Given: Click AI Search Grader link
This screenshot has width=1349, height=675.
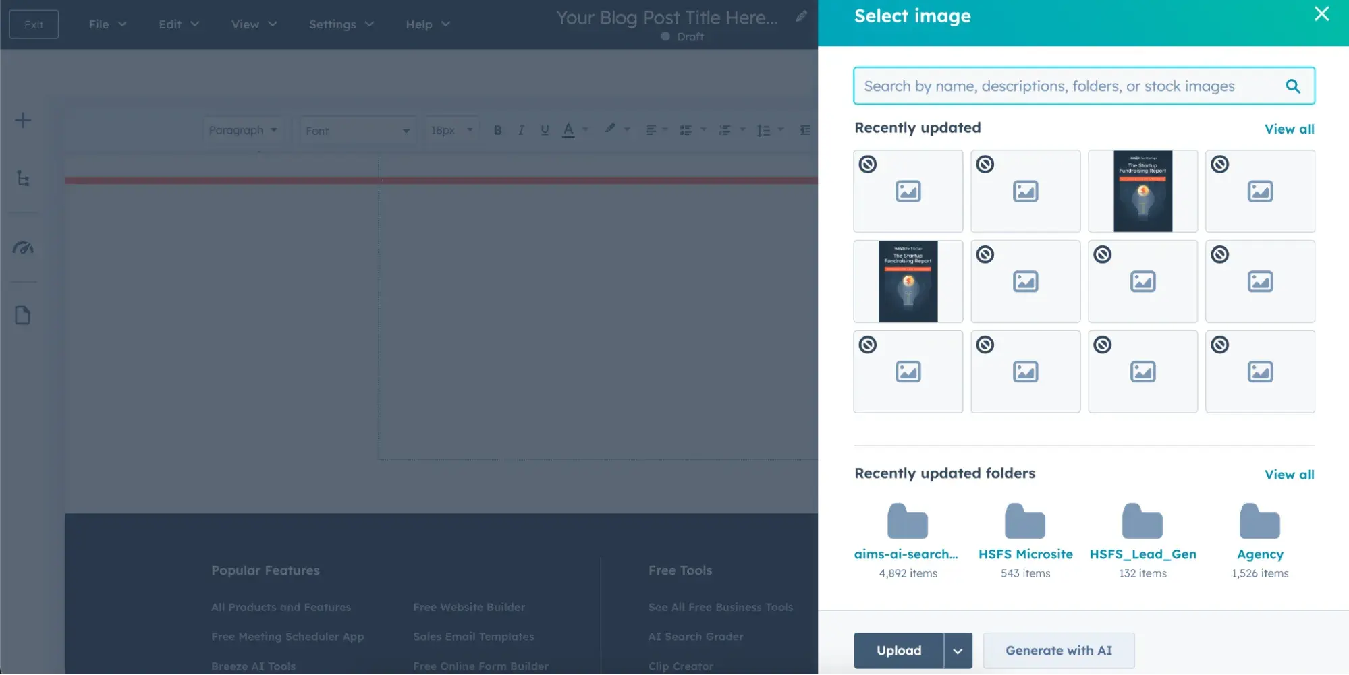Looking at the screenshot, I should (x=696, y=637).
